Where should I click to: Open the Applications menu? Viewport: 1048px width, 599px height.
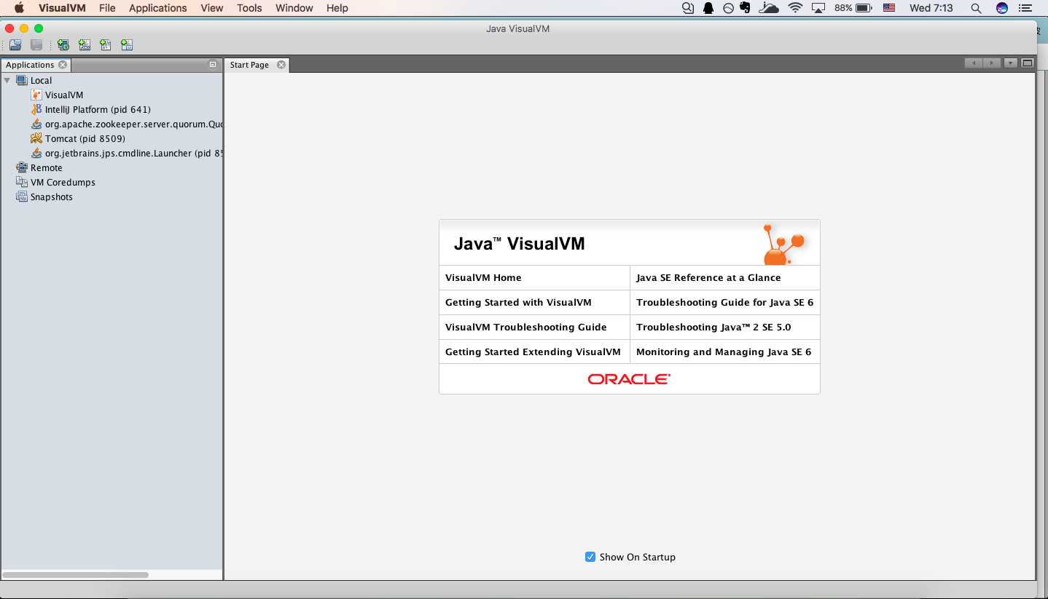[158, 8]
